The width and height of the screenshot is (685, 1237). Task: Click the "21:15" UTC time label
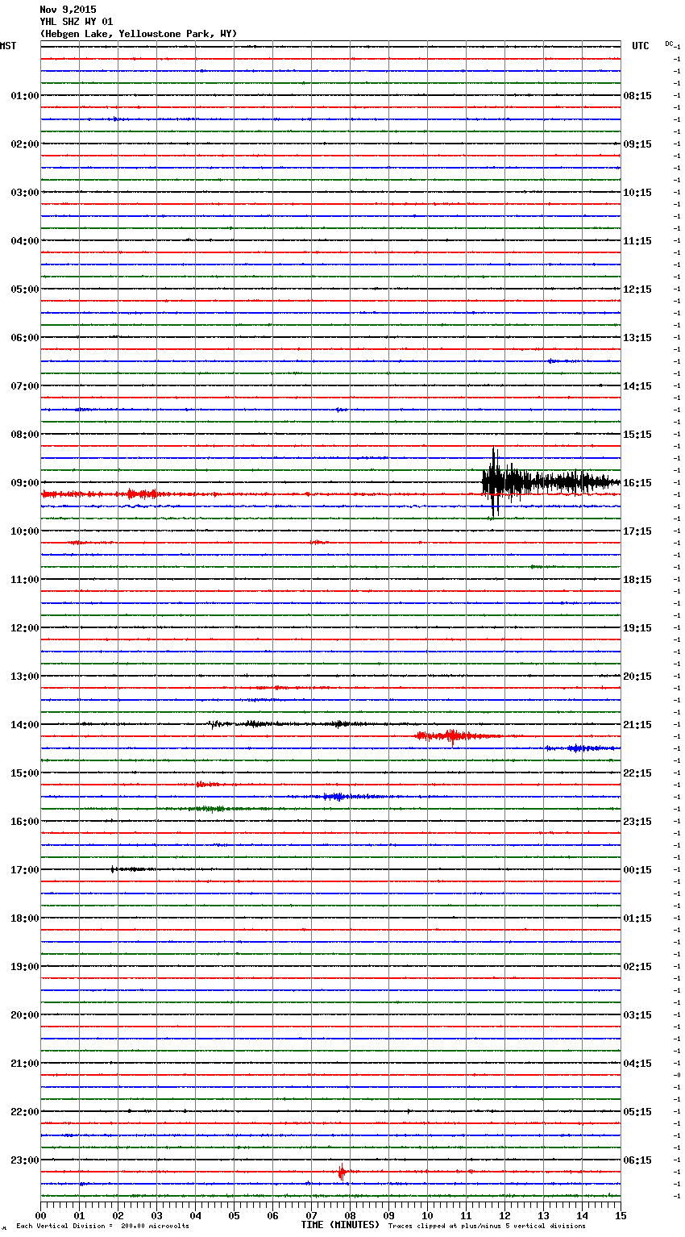pyautogui.click(x=637, y=725)
